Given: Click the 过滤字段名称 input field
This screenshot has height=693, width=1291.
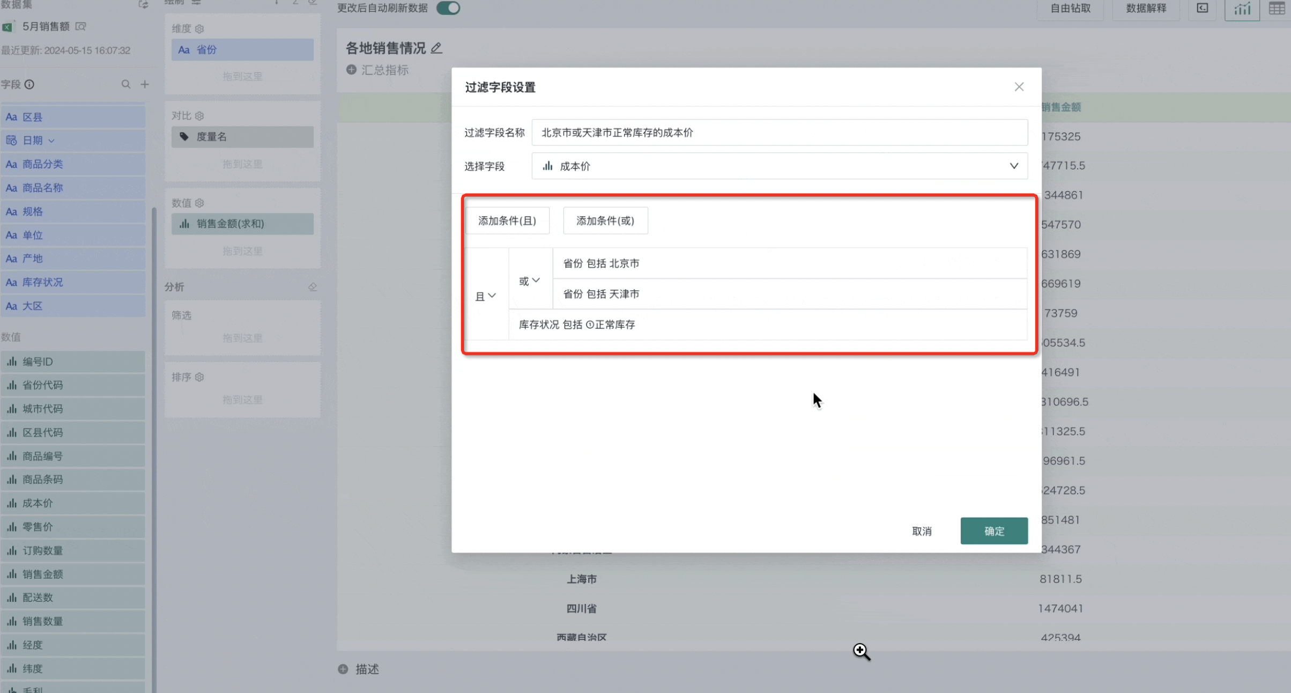Looking at the screenshot, I should pos(779,132).
